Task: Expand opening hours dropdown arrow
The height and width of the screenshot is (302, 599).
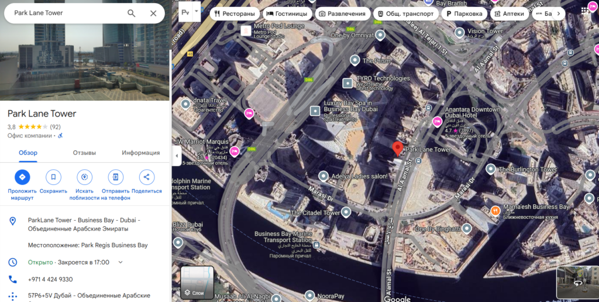Action: click(x=121, y=262)
